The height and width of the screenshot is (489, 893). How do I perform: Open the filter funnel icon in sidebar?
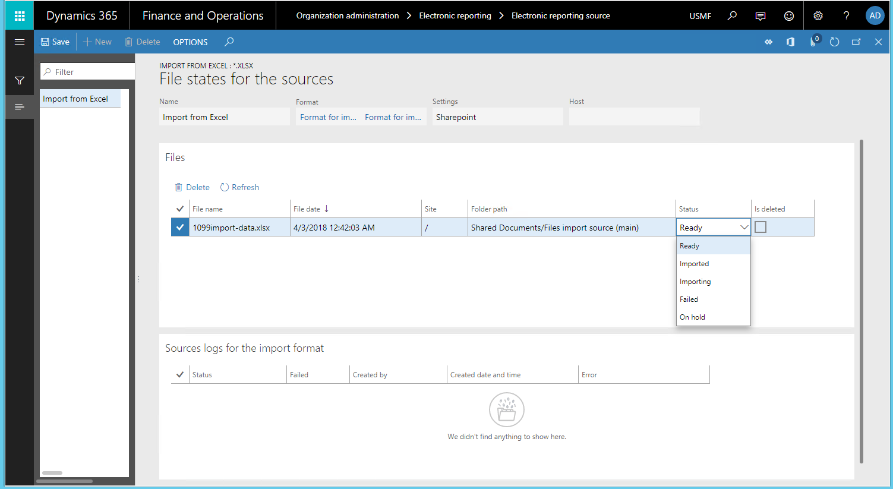[x=20, y=80]
